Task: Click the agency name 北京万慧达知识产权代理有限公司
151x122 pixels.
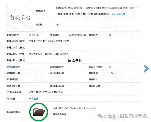Action: click(46, 92)
